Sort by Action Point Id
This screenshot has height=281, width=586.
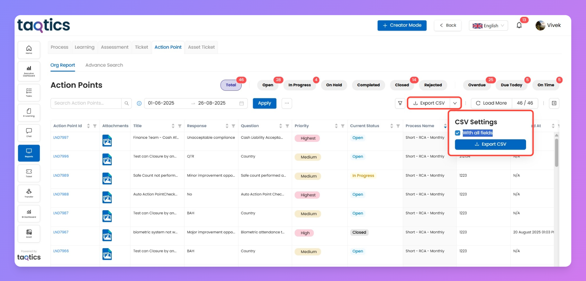[89, 126]
